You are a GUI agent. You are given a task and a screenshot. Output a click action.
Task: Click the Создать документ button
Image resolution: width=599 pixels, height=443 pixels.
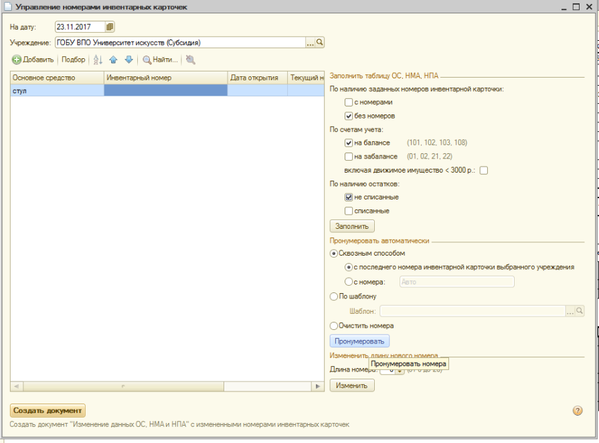click(48, 410)
